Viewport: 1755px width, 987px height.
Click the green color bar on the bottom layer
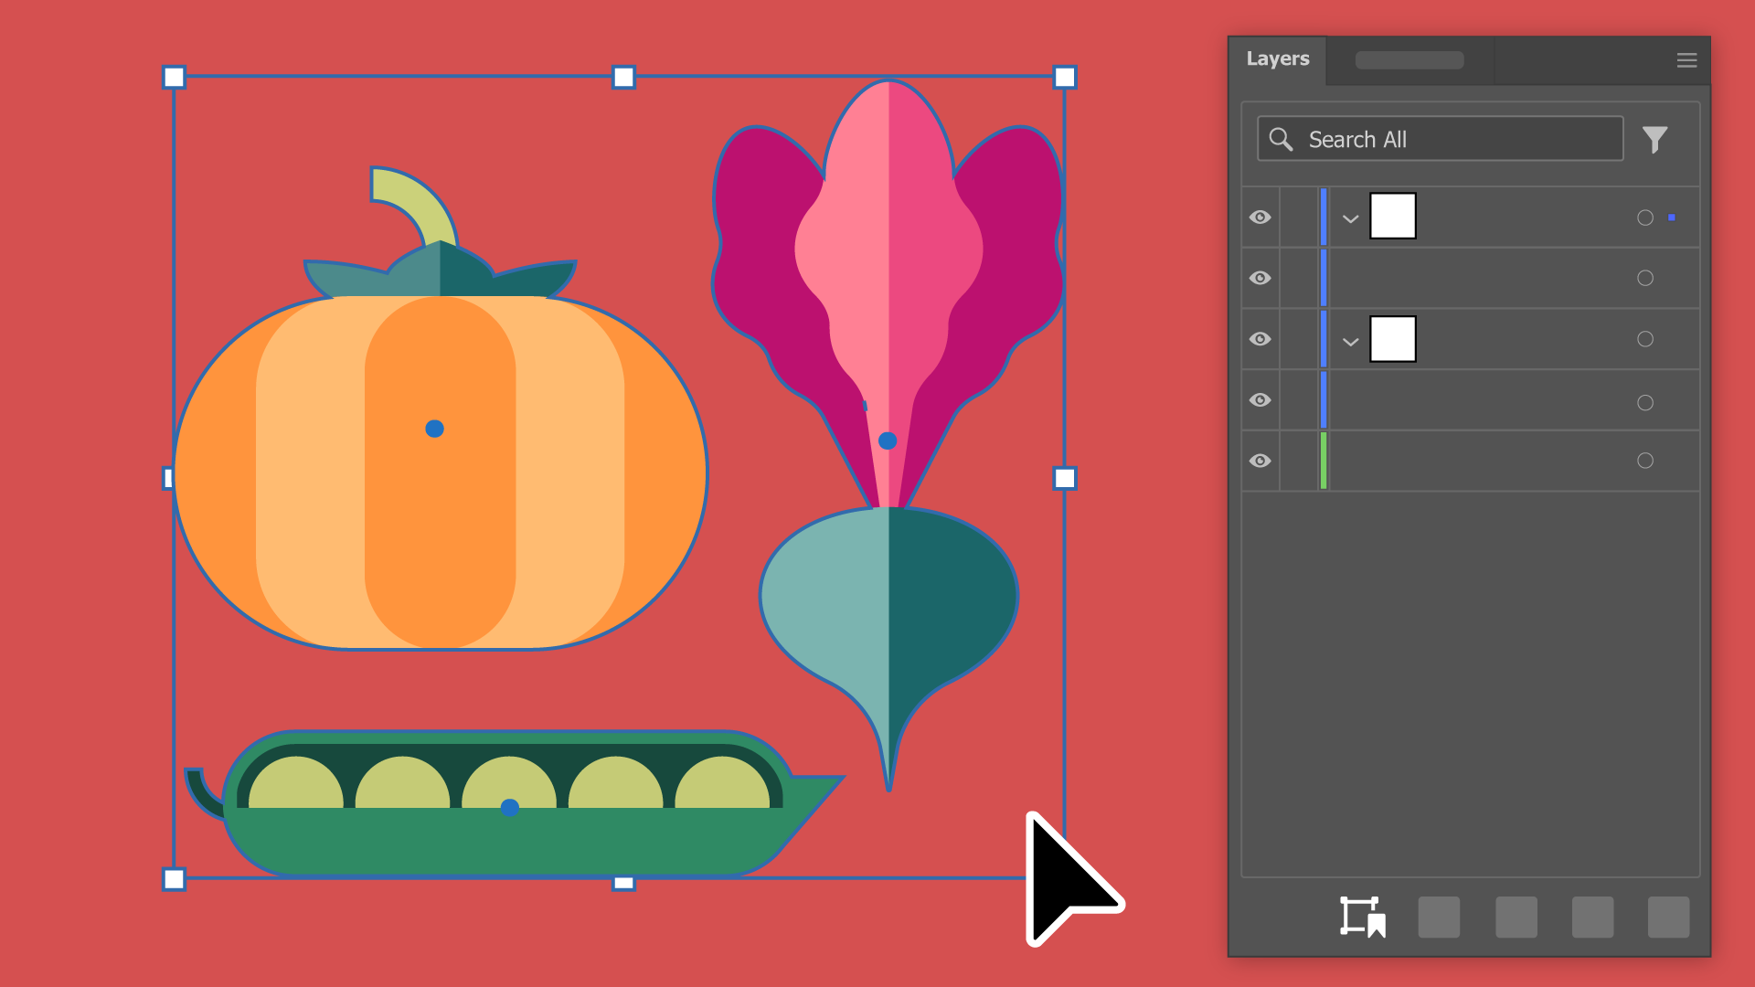click(1323, 461)
